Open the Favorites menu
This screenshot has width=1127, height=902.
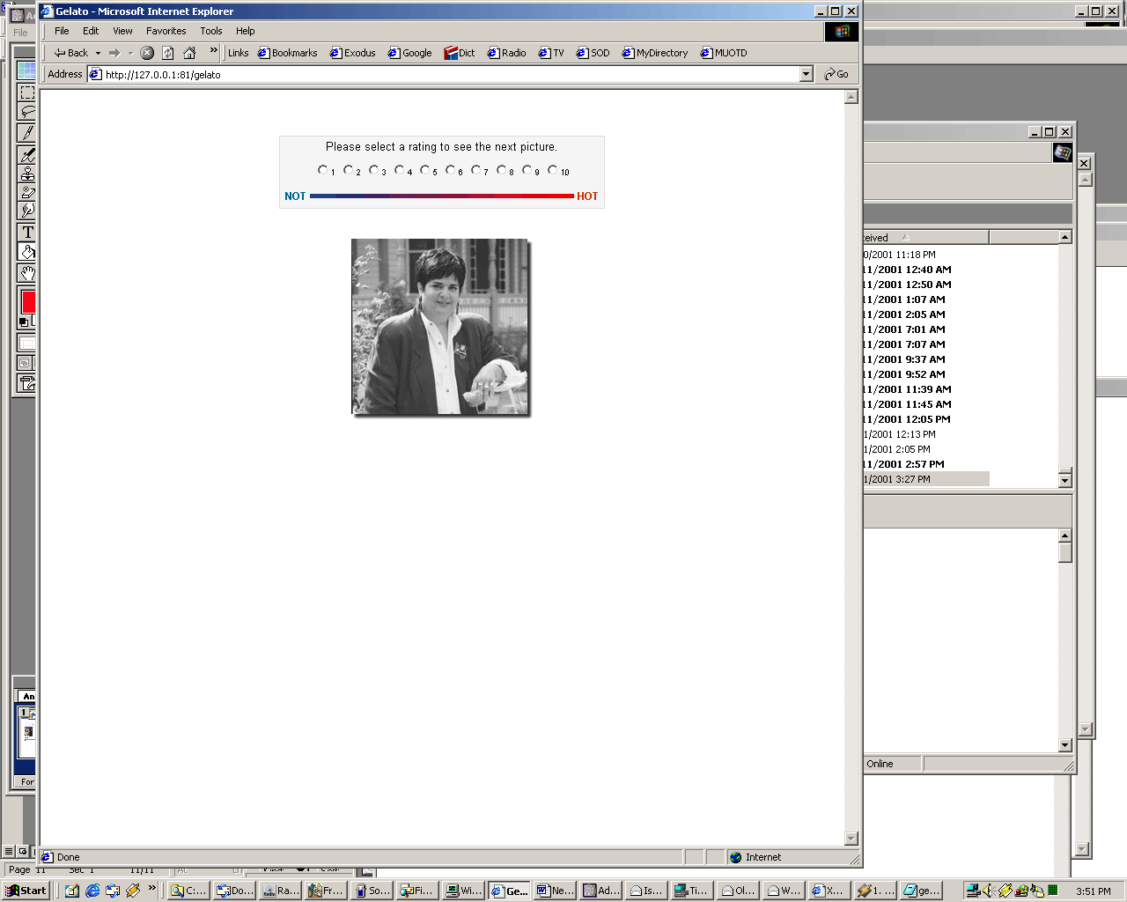click(166, 31)
